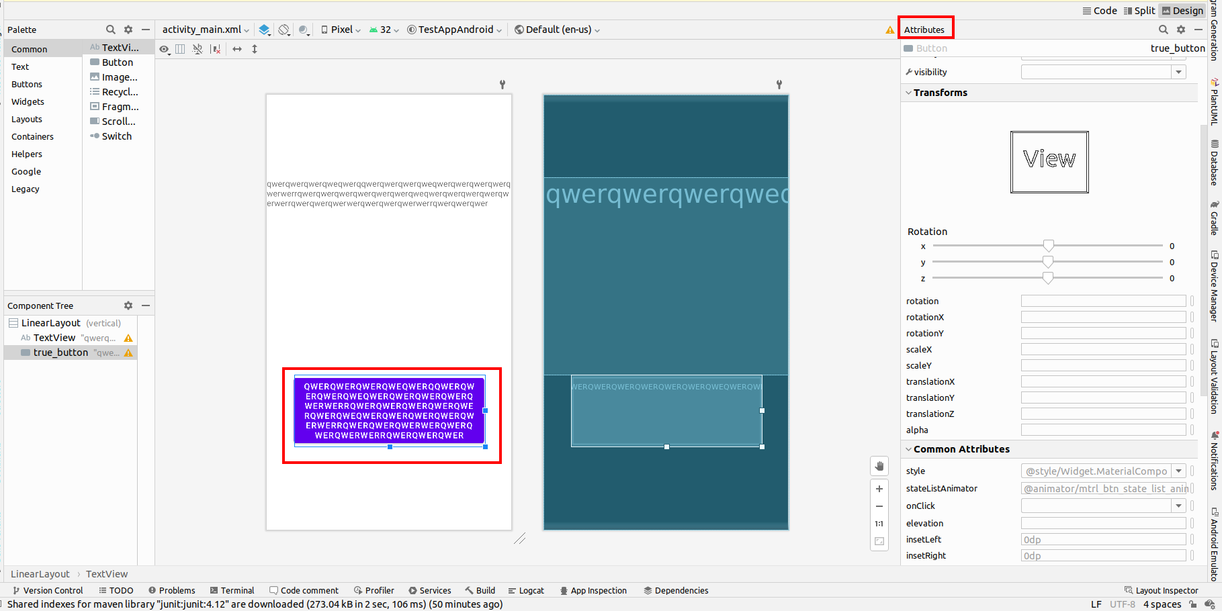Open style attribute dropdown arrow
The image size is (1222, 611).
pyautogui.click(x=1178, y=471)
